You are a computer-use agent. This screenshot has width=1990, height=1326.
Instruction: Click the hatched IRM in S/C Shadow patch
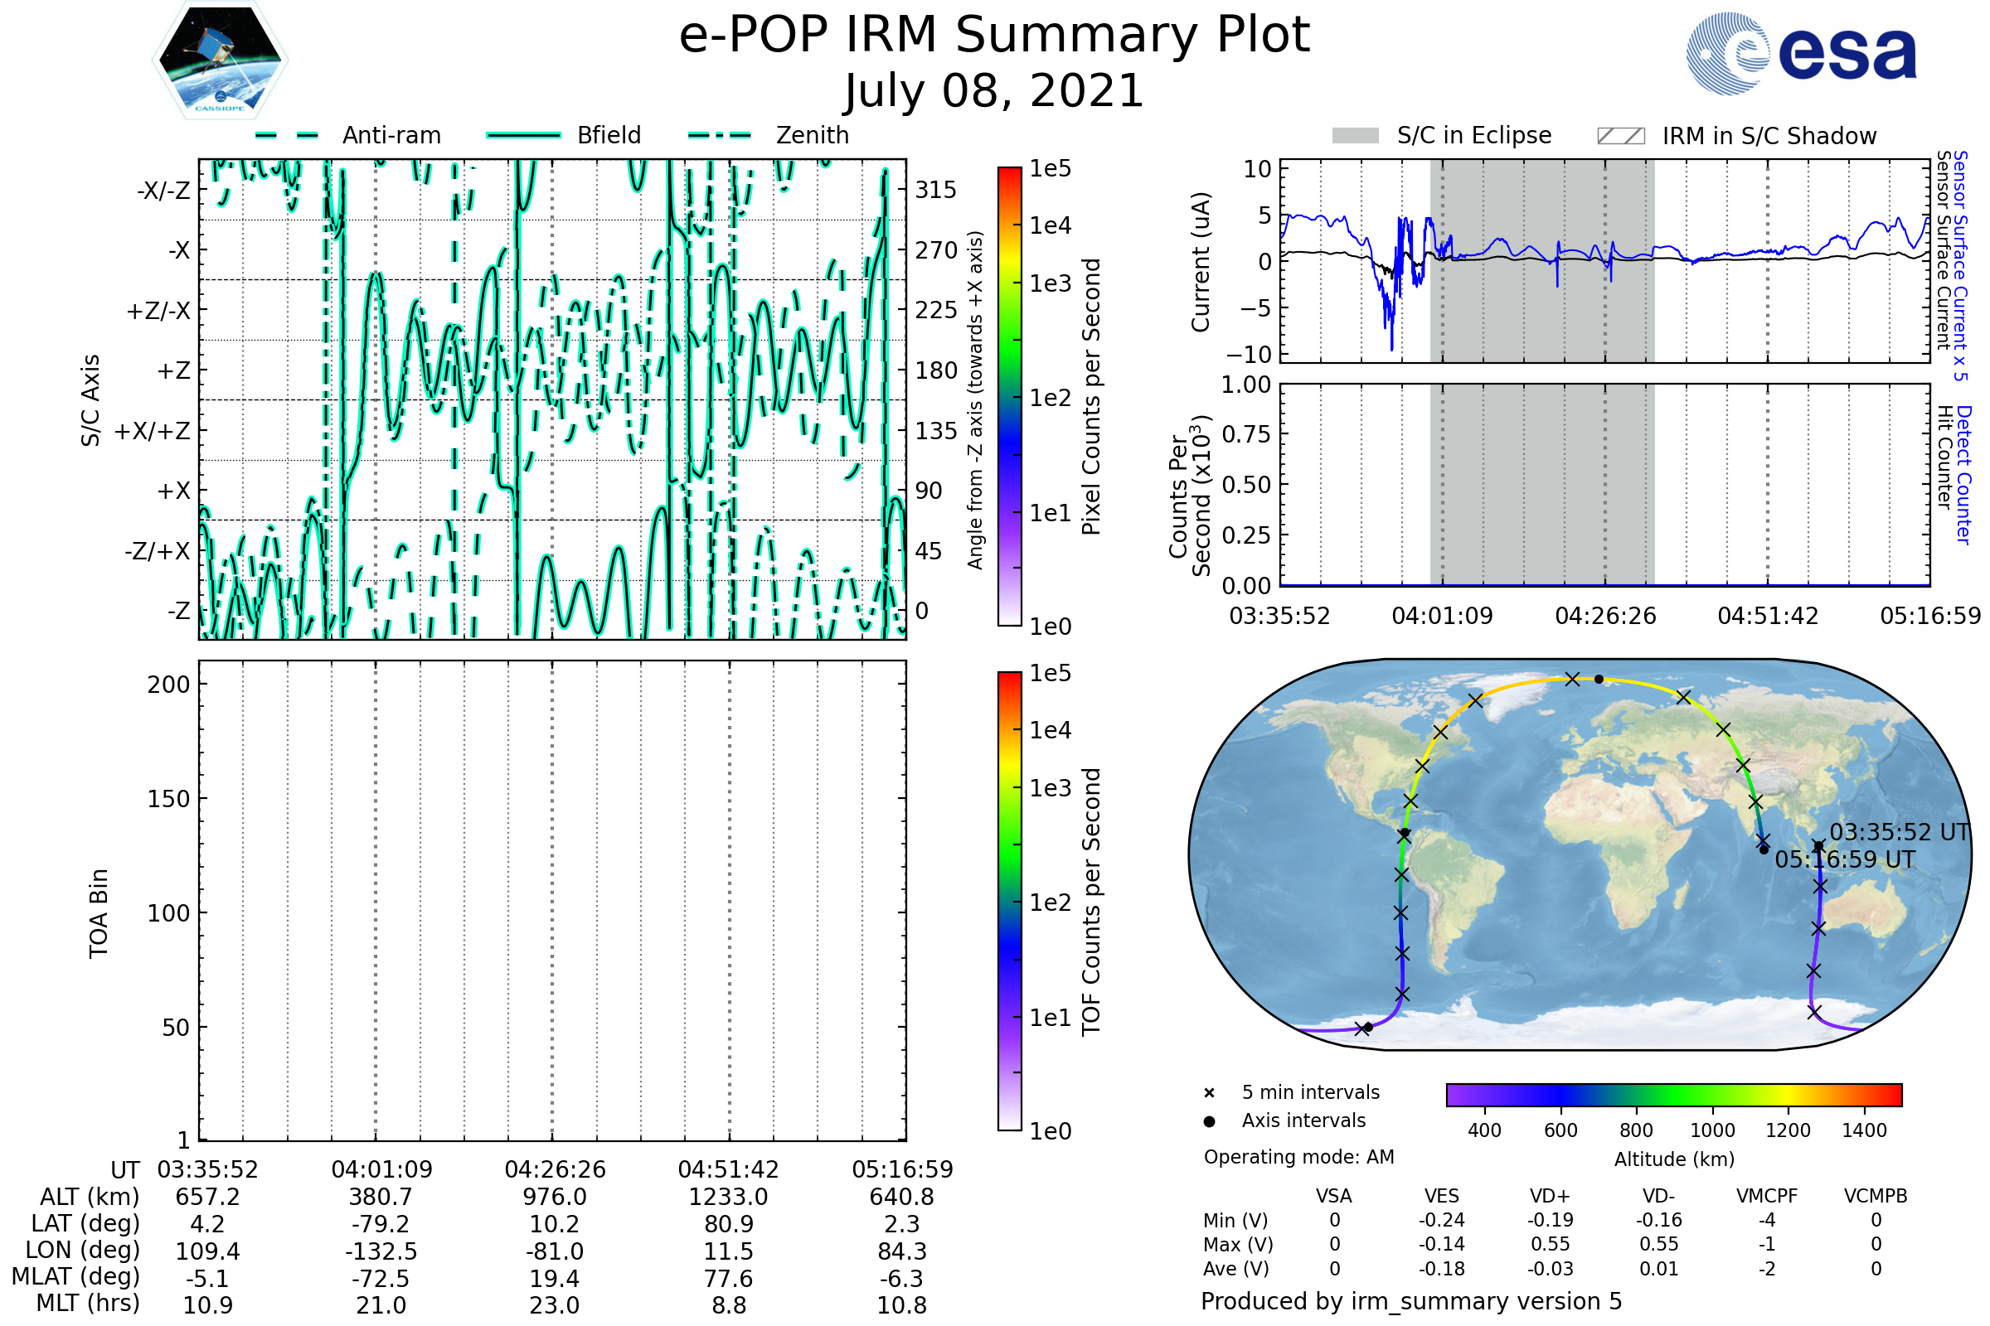1620,136
